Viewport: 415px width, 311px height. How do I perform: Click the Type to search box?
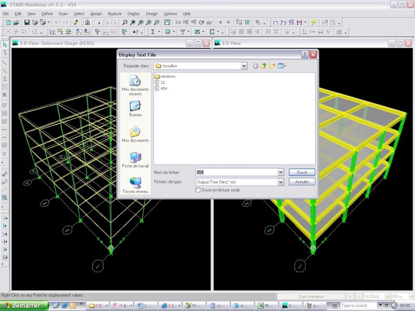click(358, 306)
